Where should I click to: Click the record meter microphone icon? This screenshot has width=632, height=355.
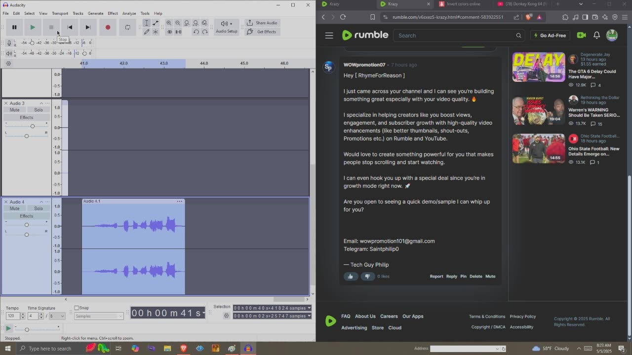pyautogui.click(x=9, y=43)
